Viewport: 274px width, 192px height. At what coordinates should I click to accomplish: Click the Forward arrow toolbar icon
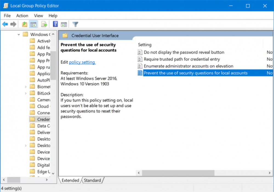[x=13, y=24]
